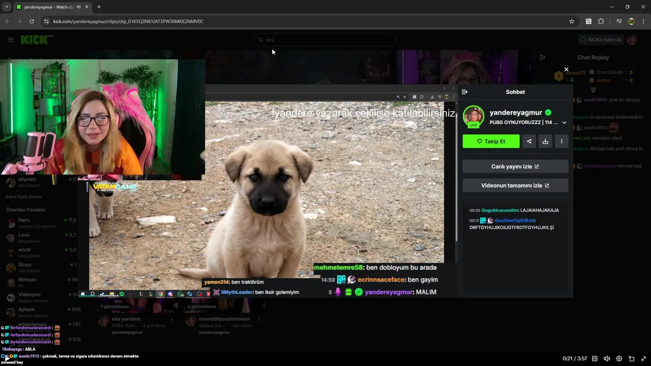Collapse Chat Replay with arrow icon
This screenshot has width=651, height=366.
coord(542,57)
